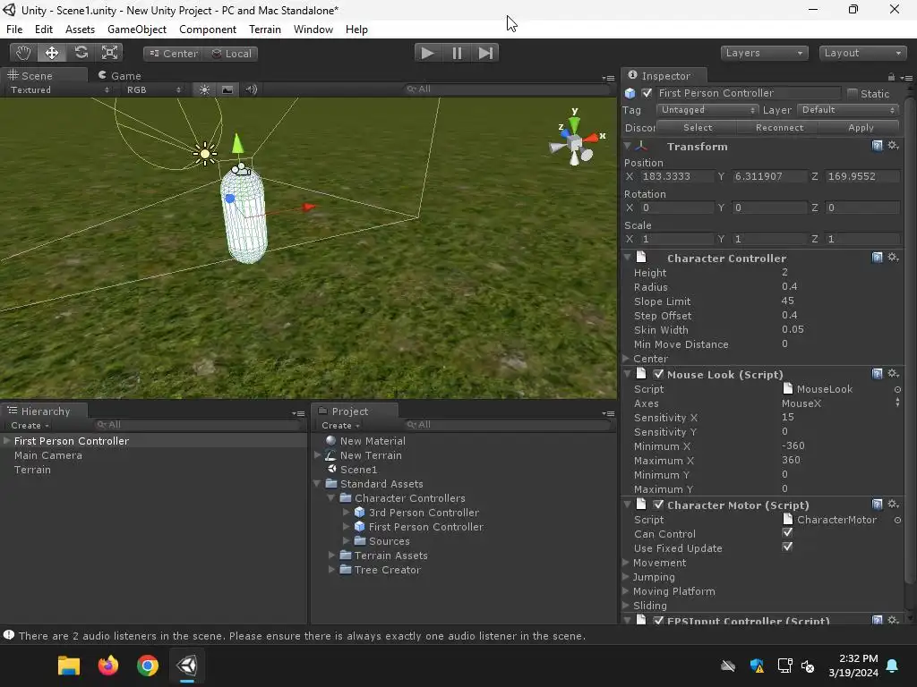Click the prefab Select button
This screenshot has width=917, height=687.
(x=697, y=127)
